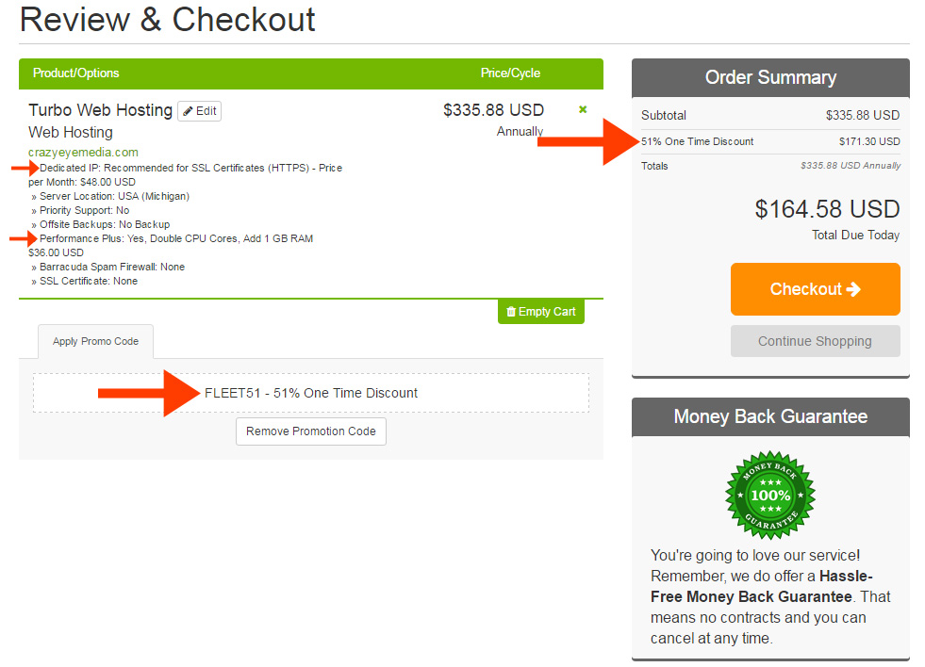Viewport: 925px width, 667px height.
Task: Select the Apply Promo Code tab
Action: 95,341
